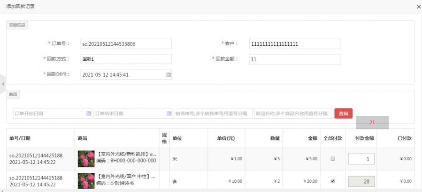Click product thumbnail for 国产 中性 item
This screenshot has height=192, width=422.
click(x=85, y=180)
